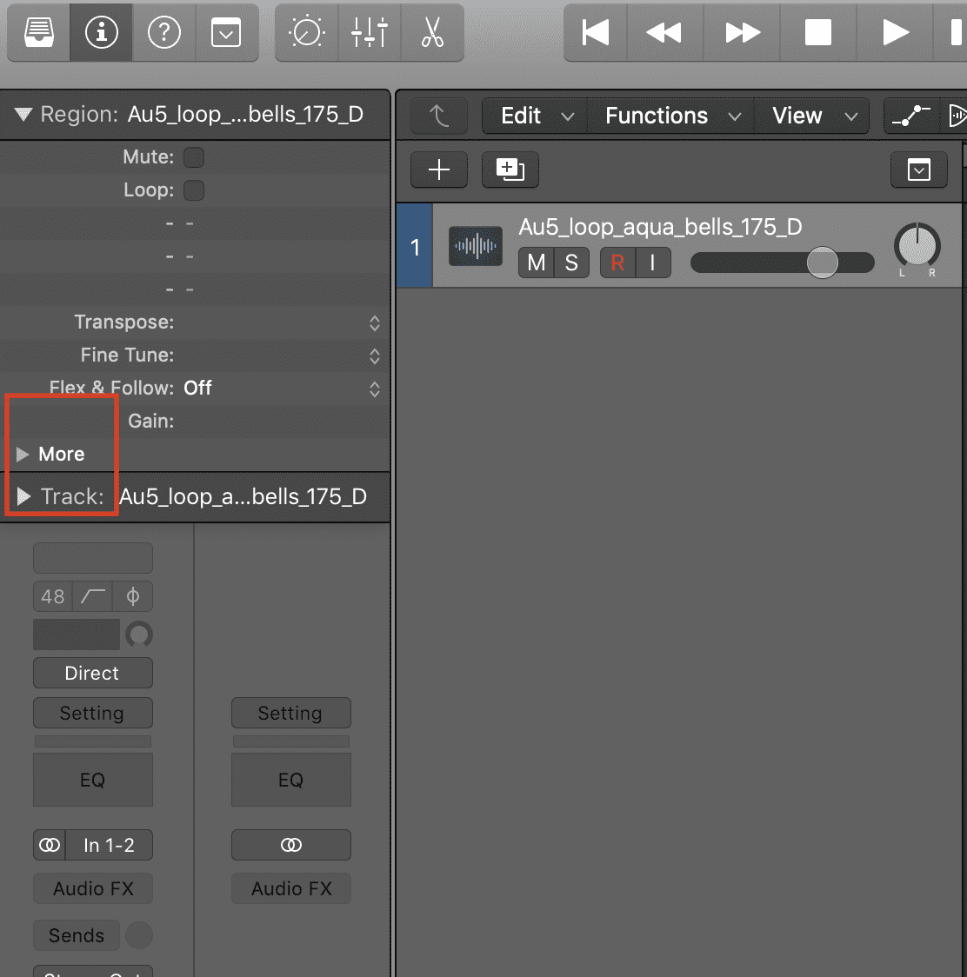
Task: Open the Flex & Follow popup menu
Action: tap(282, 389)
